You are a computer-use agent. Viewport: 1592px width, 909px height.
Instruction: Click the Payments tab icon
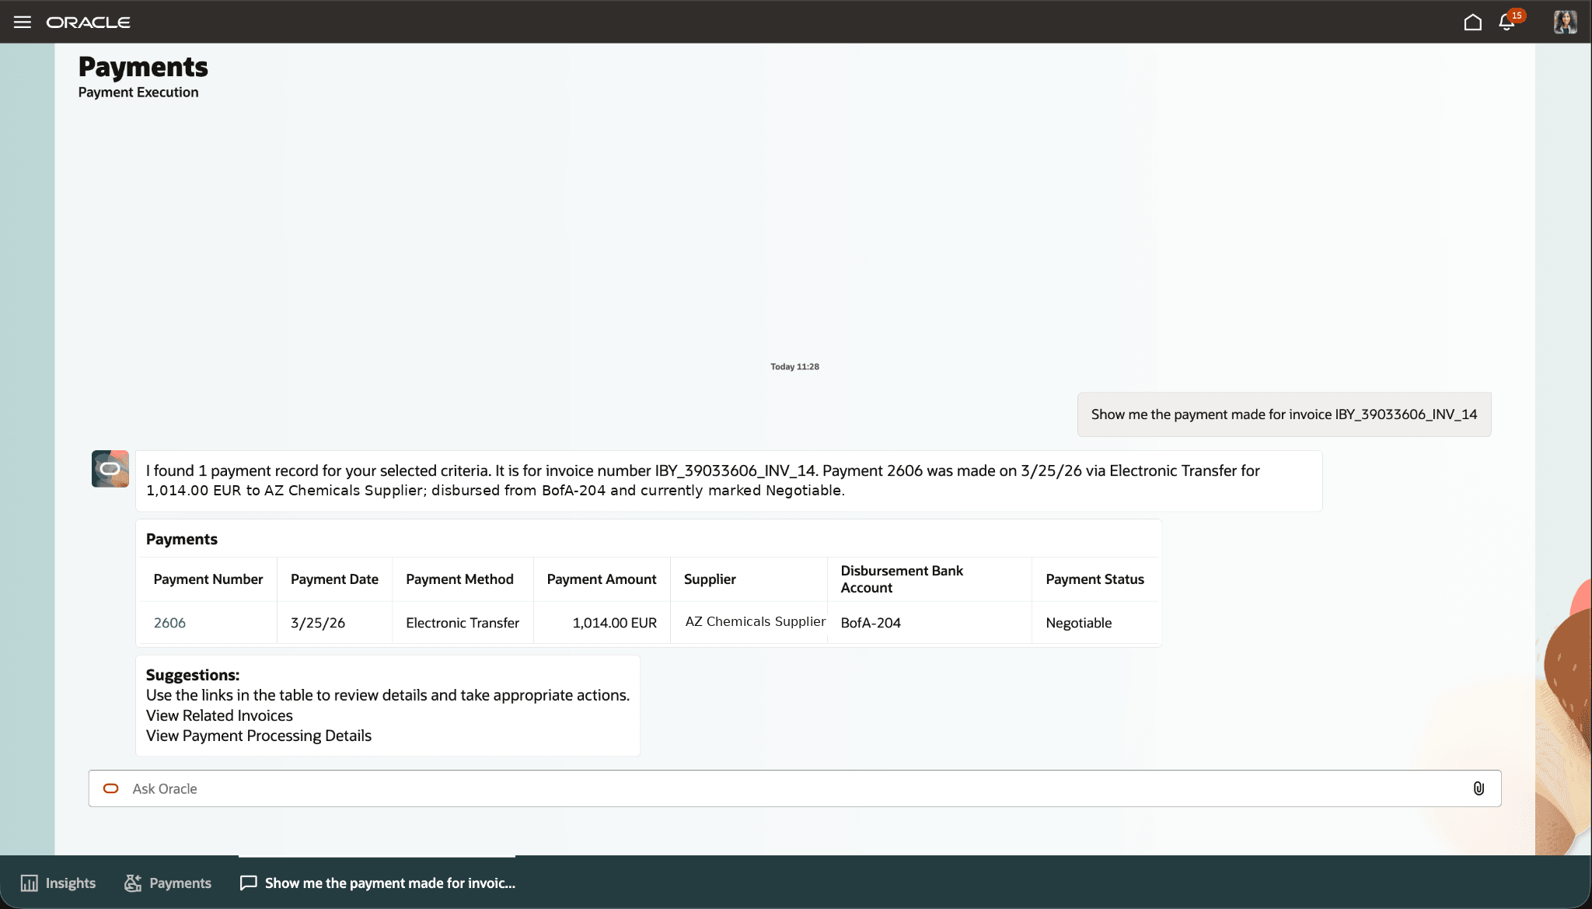(133, 883)
